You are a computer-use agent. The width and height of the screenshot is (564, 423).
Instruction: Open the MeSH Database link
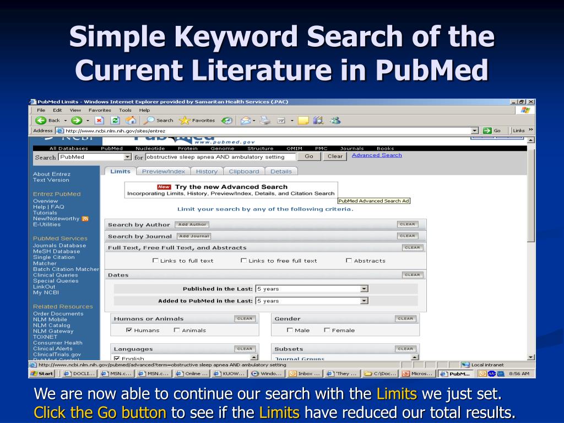pos(57,251)
